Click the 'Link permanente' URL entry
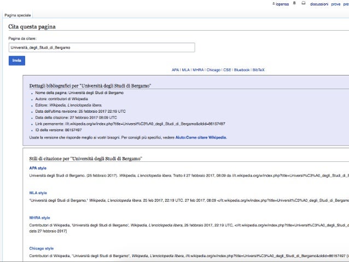The width and height of the screenshot is (349, 262). click(x=130, y=124)
